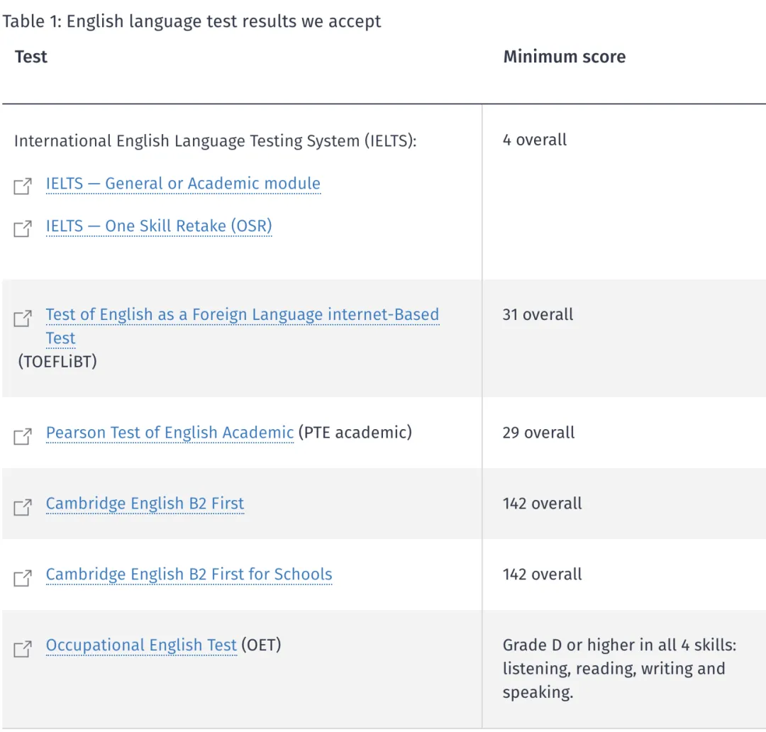The width and height of the screenshot is (766, 732).
Task: Click the 'Test' column header
Action: (x=31, y=57)
